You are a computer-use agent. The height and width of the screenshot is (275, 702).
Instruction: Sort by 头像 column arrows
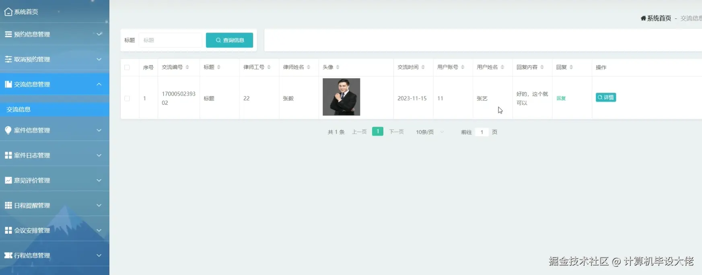(x=338, y=67)
